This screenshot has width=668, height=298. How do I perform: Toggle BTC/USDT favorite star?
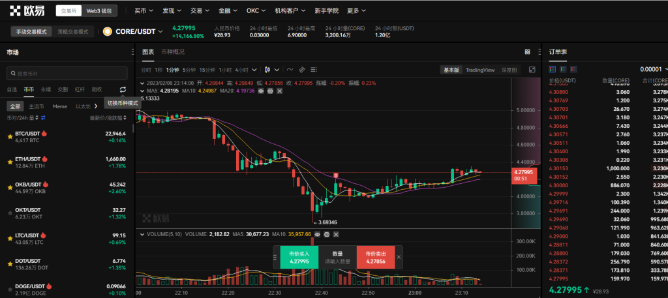10,137
